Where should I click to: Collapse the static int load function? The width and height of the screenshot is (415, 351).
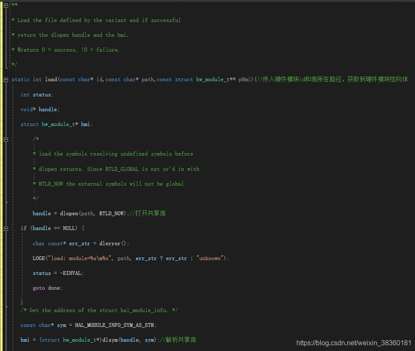[x=6, y=80]
